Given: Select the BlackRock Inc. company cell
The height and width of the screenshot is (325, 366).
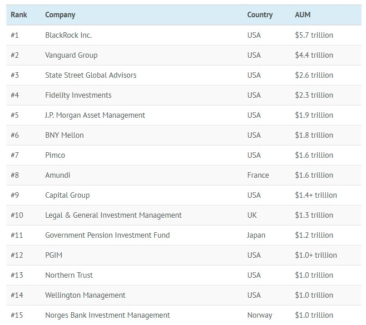Looking at the screenshot, I should pos(69,35).
